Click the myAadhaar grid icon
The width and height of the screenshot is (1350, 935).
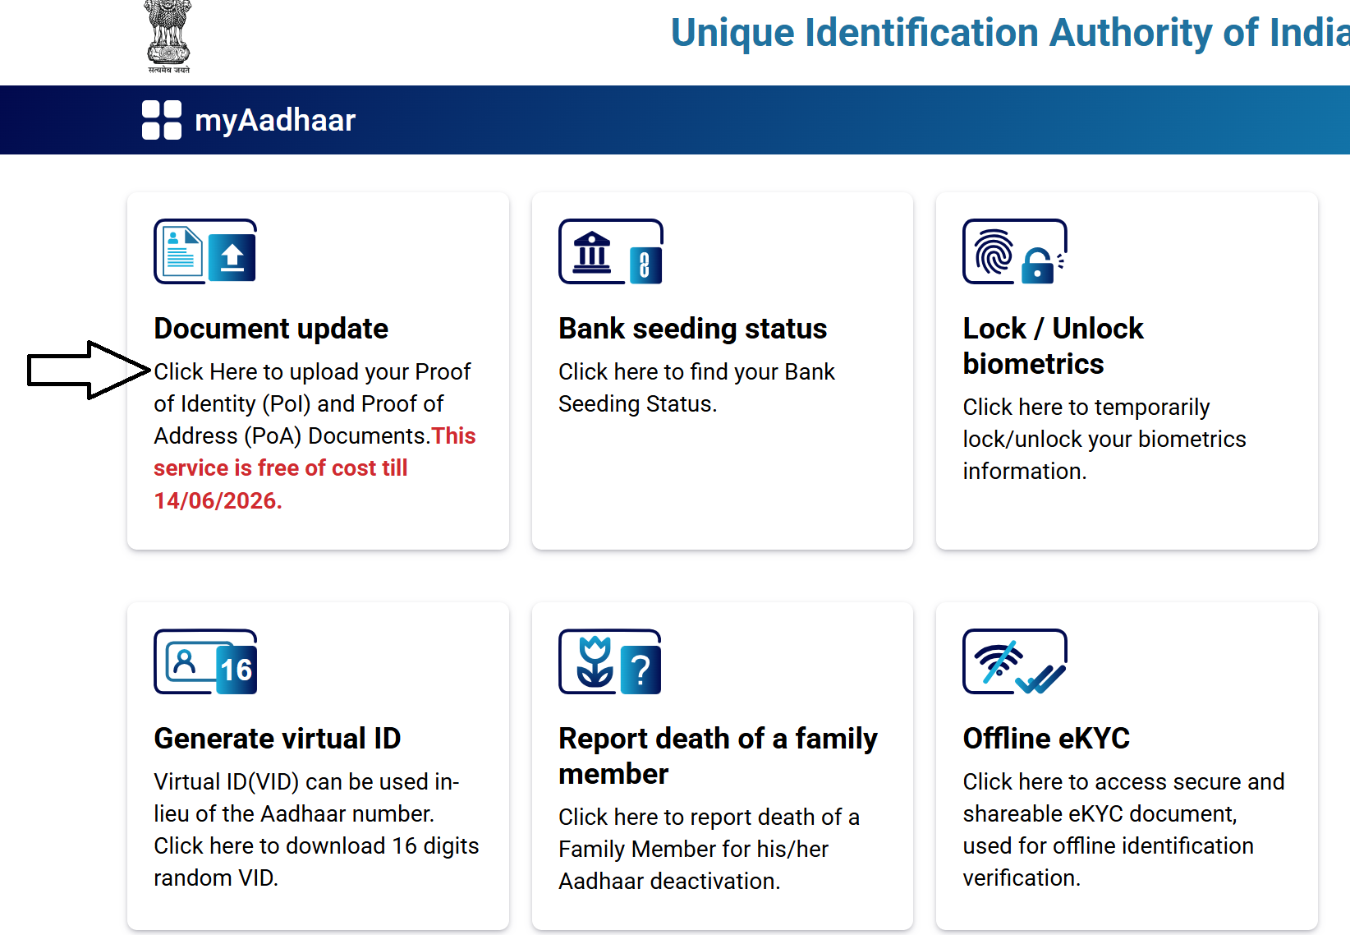[162, 120]
